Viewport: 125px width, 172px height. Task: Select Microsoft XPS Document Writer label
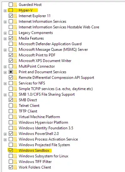click(45, 61)
